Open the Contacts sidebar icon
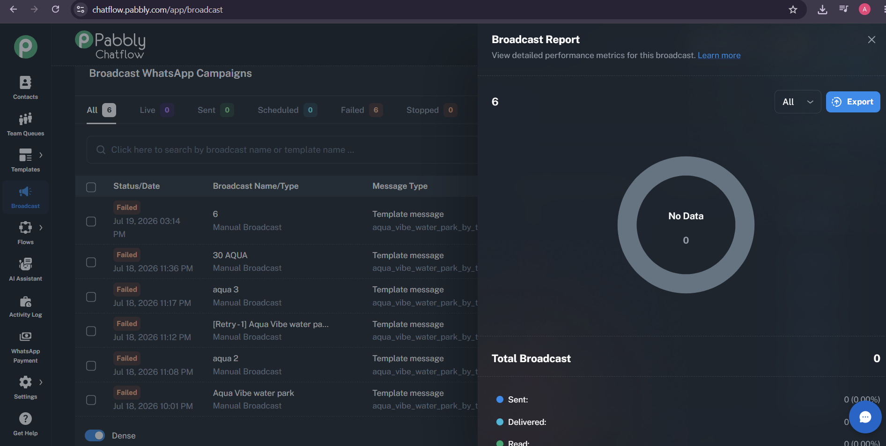 tap(25, 83)
